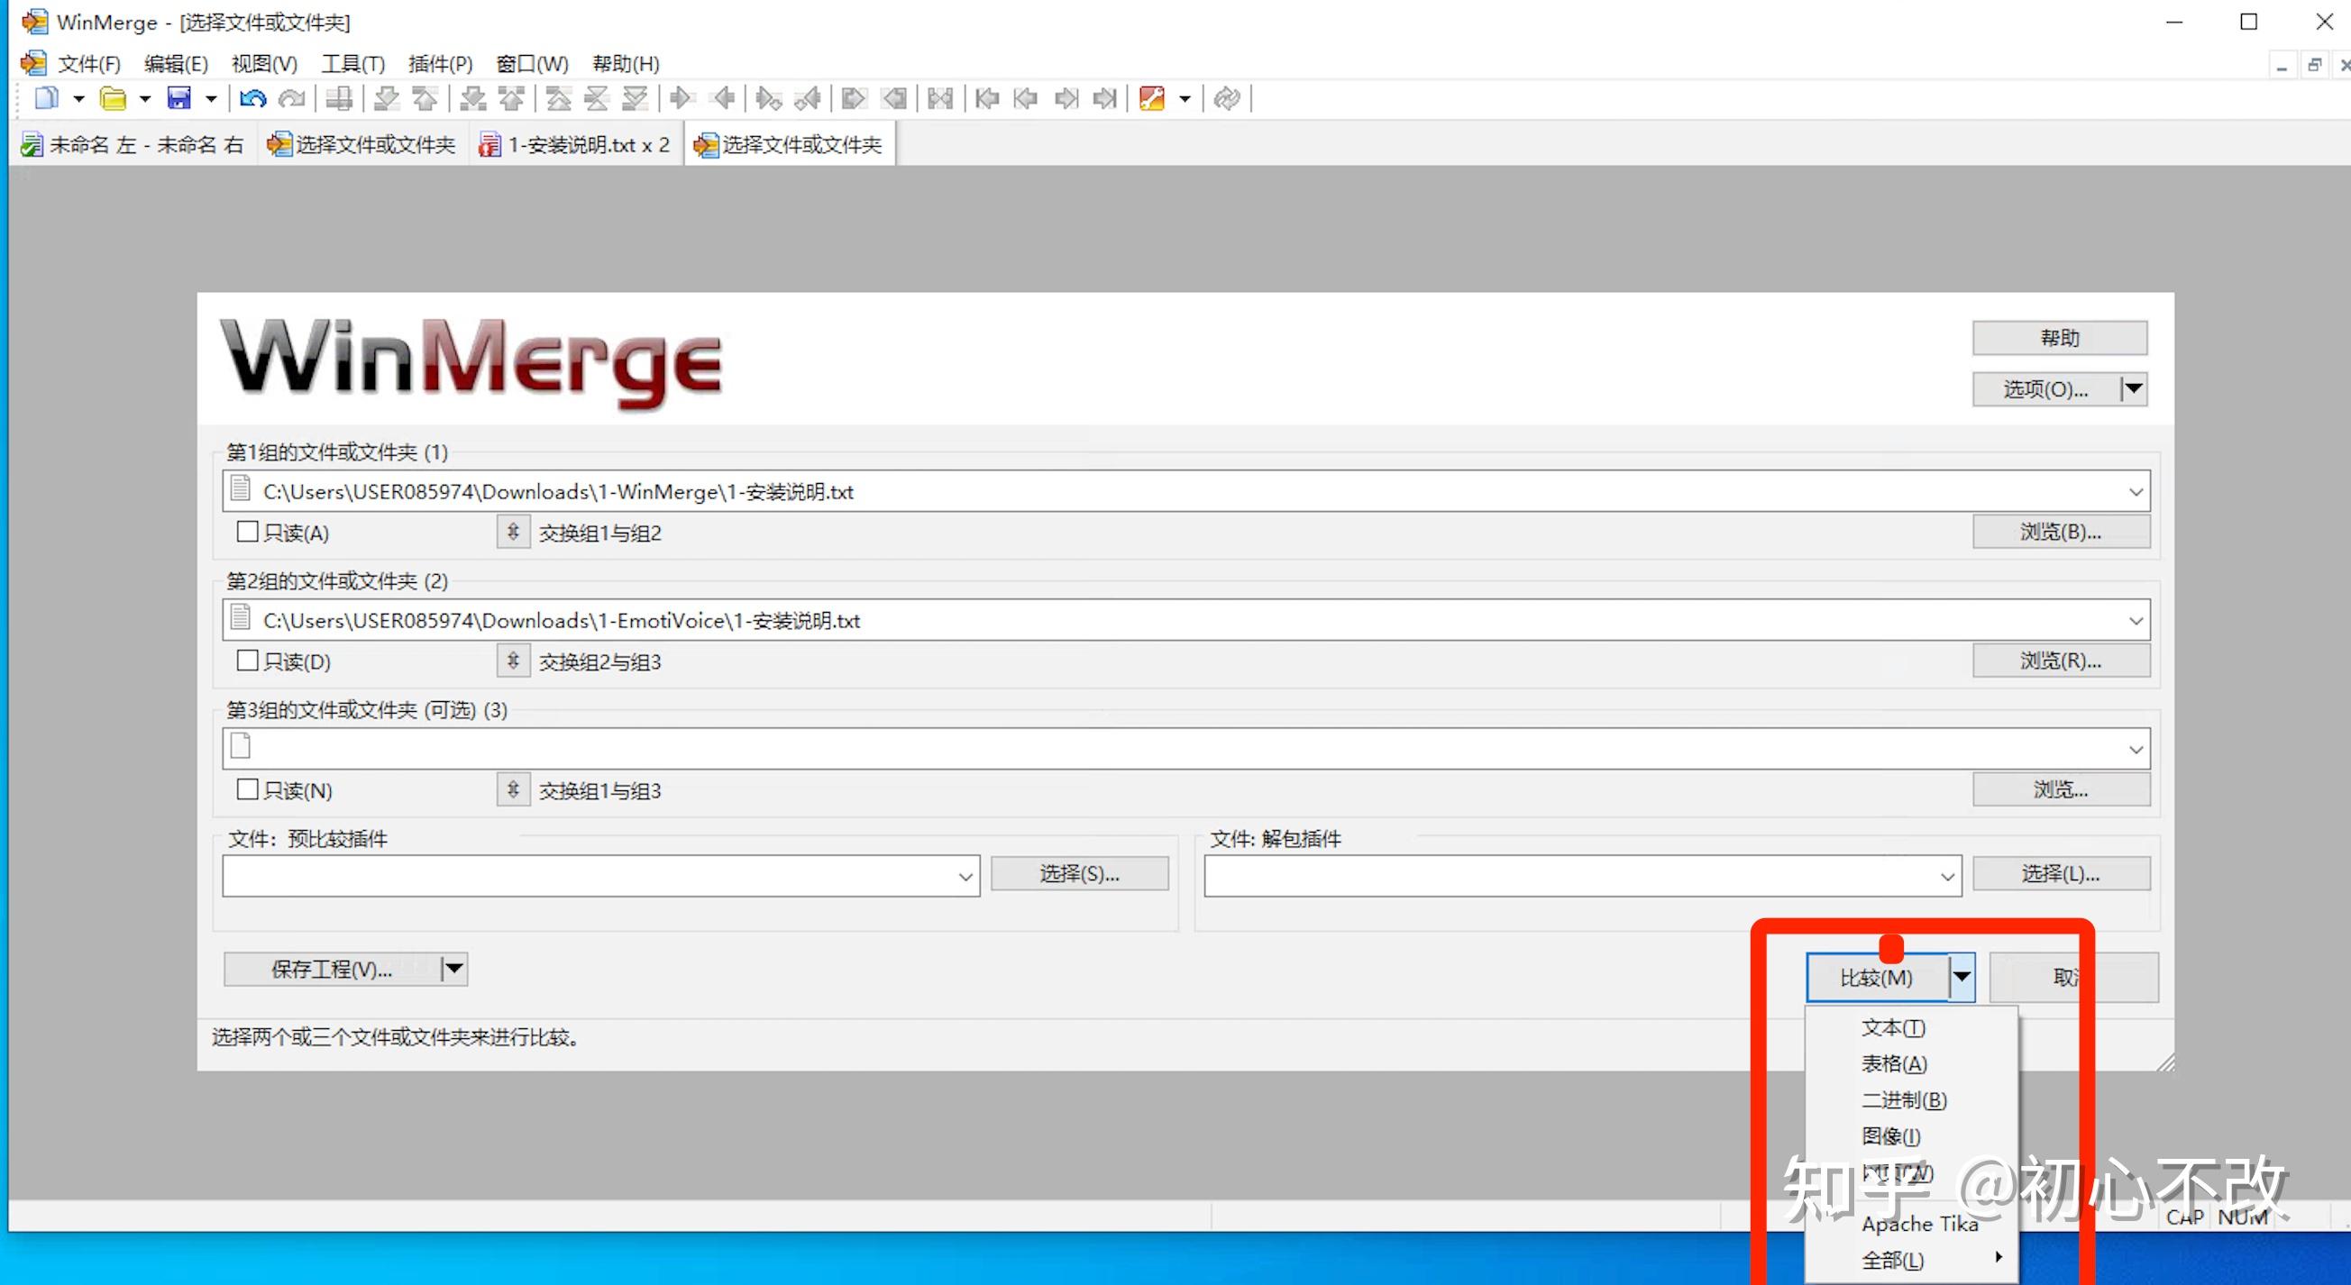This screenshot has height=1285, width=2351.
Task: Expand the 保存工程(V) dropdown arrow
Action: tap(453, 969)
